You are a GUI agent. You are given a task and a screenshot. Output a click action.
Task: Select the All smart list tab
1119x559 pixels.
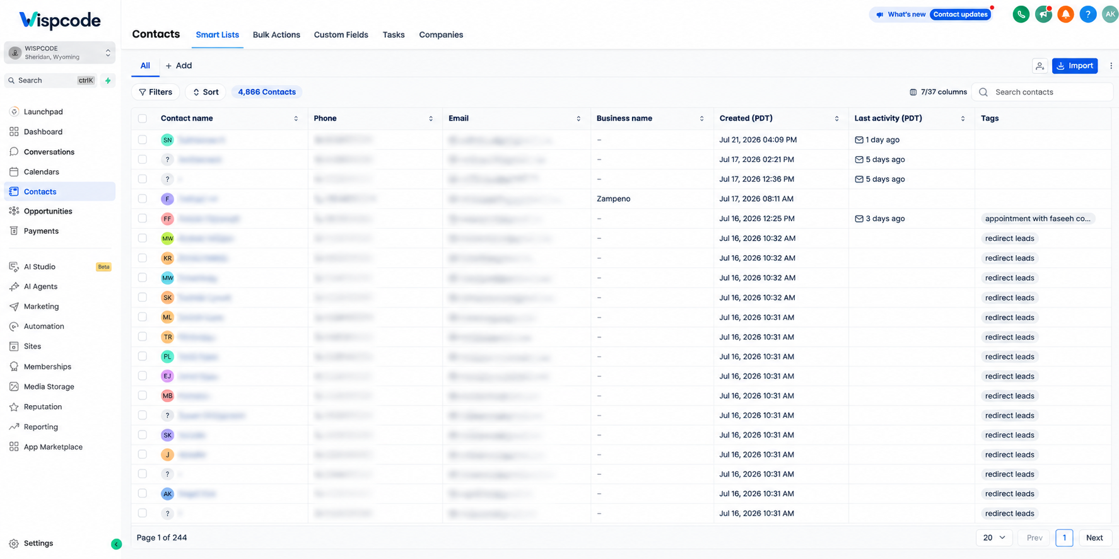(145, 66)
